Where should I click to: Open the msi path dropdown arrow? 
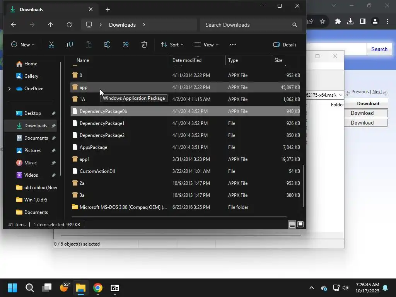(x=340, y=95)
